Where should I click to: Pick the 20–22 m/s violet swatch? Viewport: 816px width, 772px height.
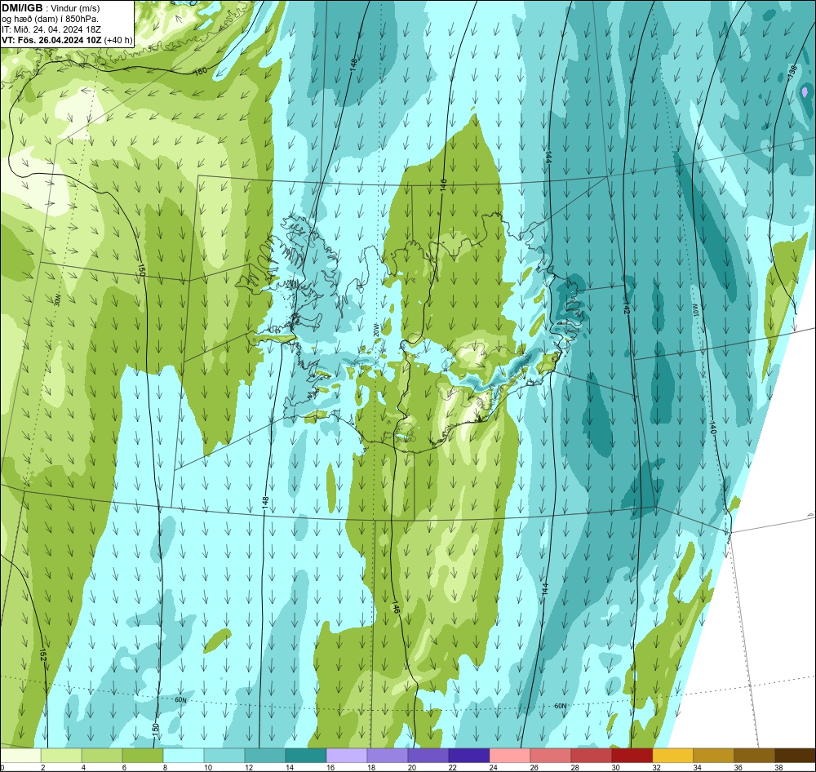click(428, 756)
